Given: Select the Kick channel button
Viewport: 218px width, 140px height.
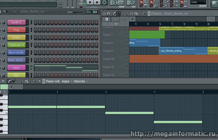Looking at the screenshot, I should point(17,75).
